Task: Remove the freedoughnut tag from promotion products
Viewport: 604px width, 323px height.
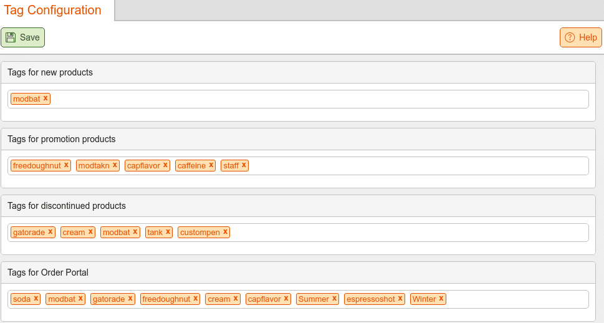Action: (x=66, y=165)
